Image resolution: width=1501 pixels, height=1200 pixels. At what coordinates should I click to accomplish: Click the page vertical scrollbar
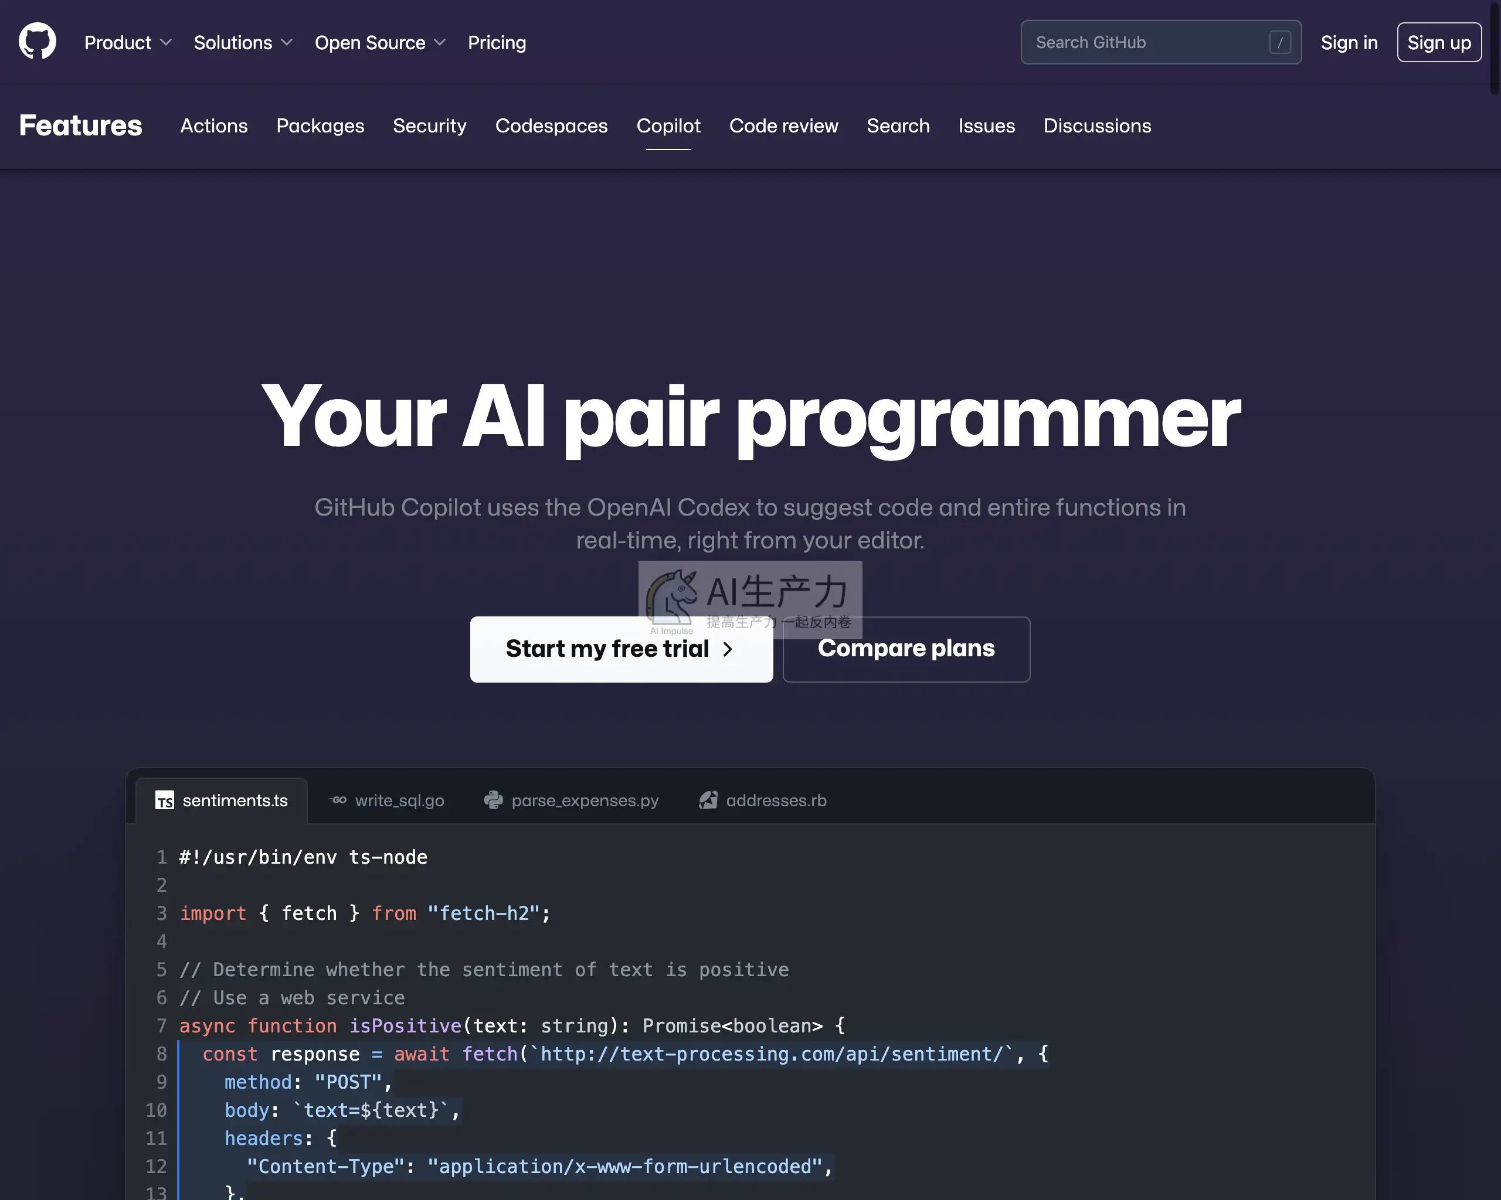tap(1495, 47)
